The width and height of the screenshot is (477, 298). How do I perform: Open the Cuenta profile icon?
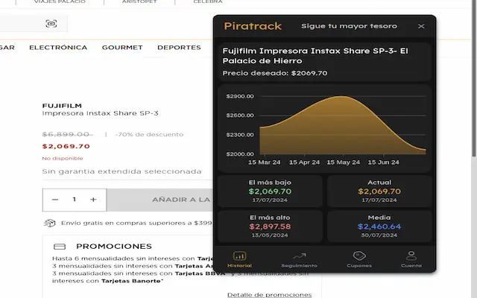(x=411, y=259)
